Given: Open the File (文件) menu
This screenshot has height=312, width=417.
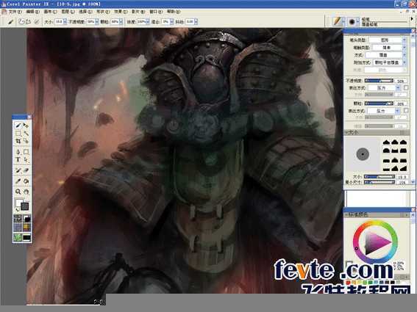Looking at the screenshot, I should 15,12.
